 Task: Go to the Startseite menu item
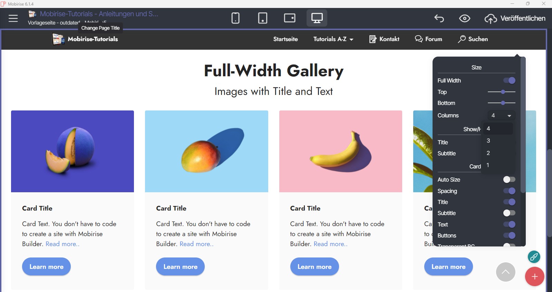(x=285, y=39)
